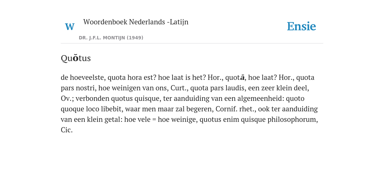The width and height of the screenshot is (384, 192).
Task: Click the italic bold ā in quotā
Action: (x=242, y=78)
